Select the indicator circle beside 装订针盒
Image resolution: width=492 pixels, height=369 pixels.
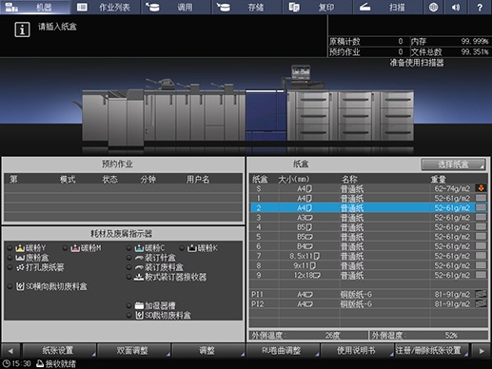point(128,258)
